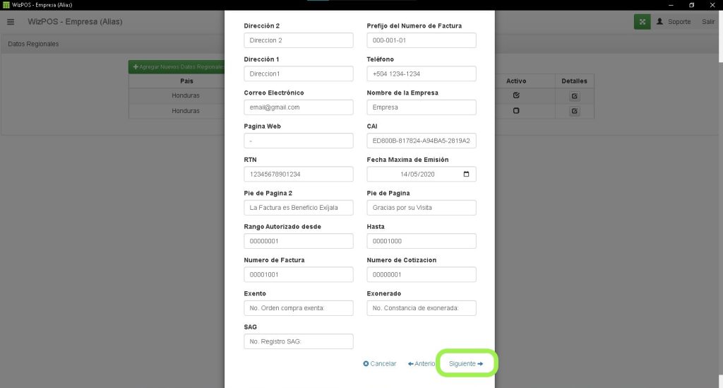Open the hamburger navigation menu
The image size is (723, 388).
point(11,22)
